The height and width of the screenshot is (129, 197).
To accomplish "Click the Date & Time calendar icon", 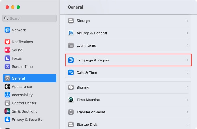I will (71, 73).
